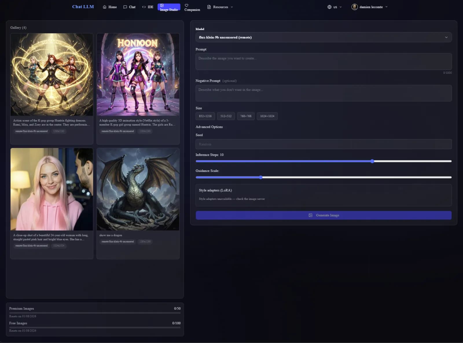The image size is (463, 343).
Task: Click the Image Studio picture icon
Action: (162, 5)
